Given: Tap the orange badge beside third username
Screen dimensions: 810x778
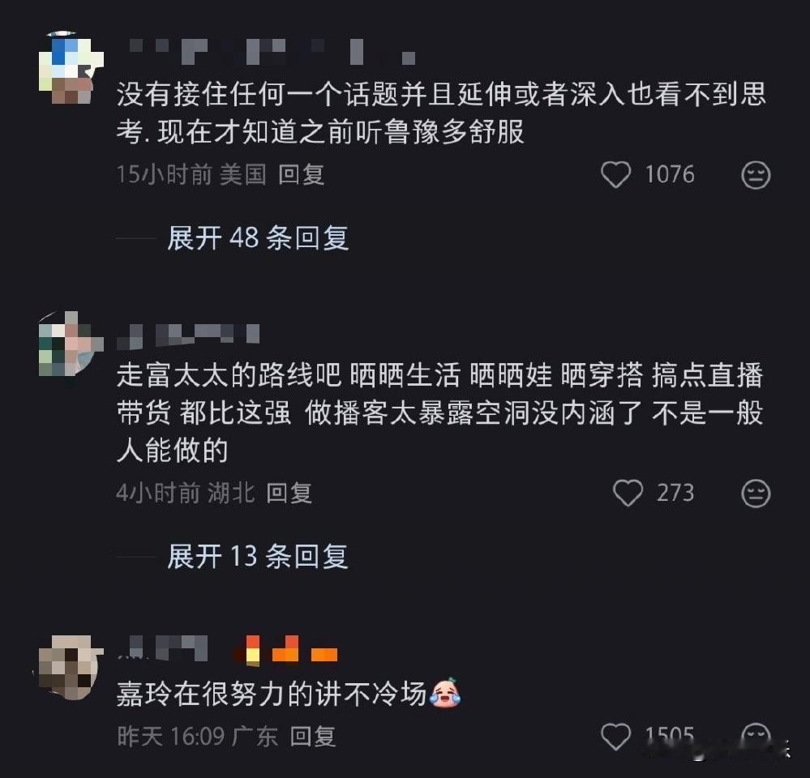Looking at the screenshot, I should tap(285, 648).
